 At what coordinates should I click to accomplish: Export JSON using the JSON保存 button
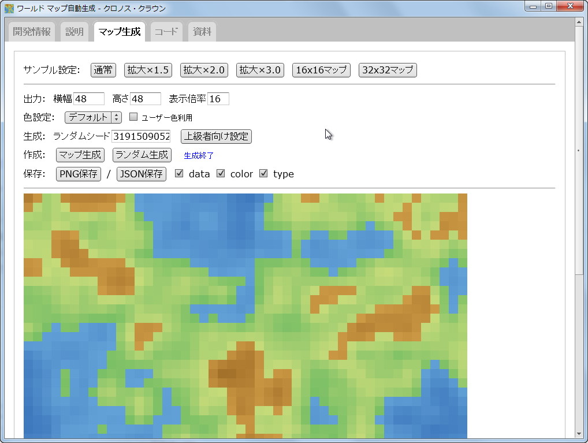[141, 173]
